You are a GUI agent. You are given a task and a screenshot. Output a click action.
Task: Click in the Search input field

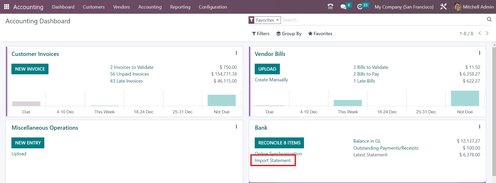point(363,20)
